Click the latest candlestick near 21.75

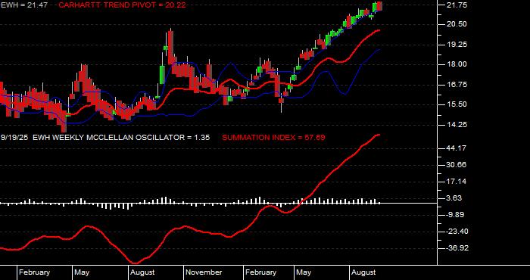(x=379, y=6)
